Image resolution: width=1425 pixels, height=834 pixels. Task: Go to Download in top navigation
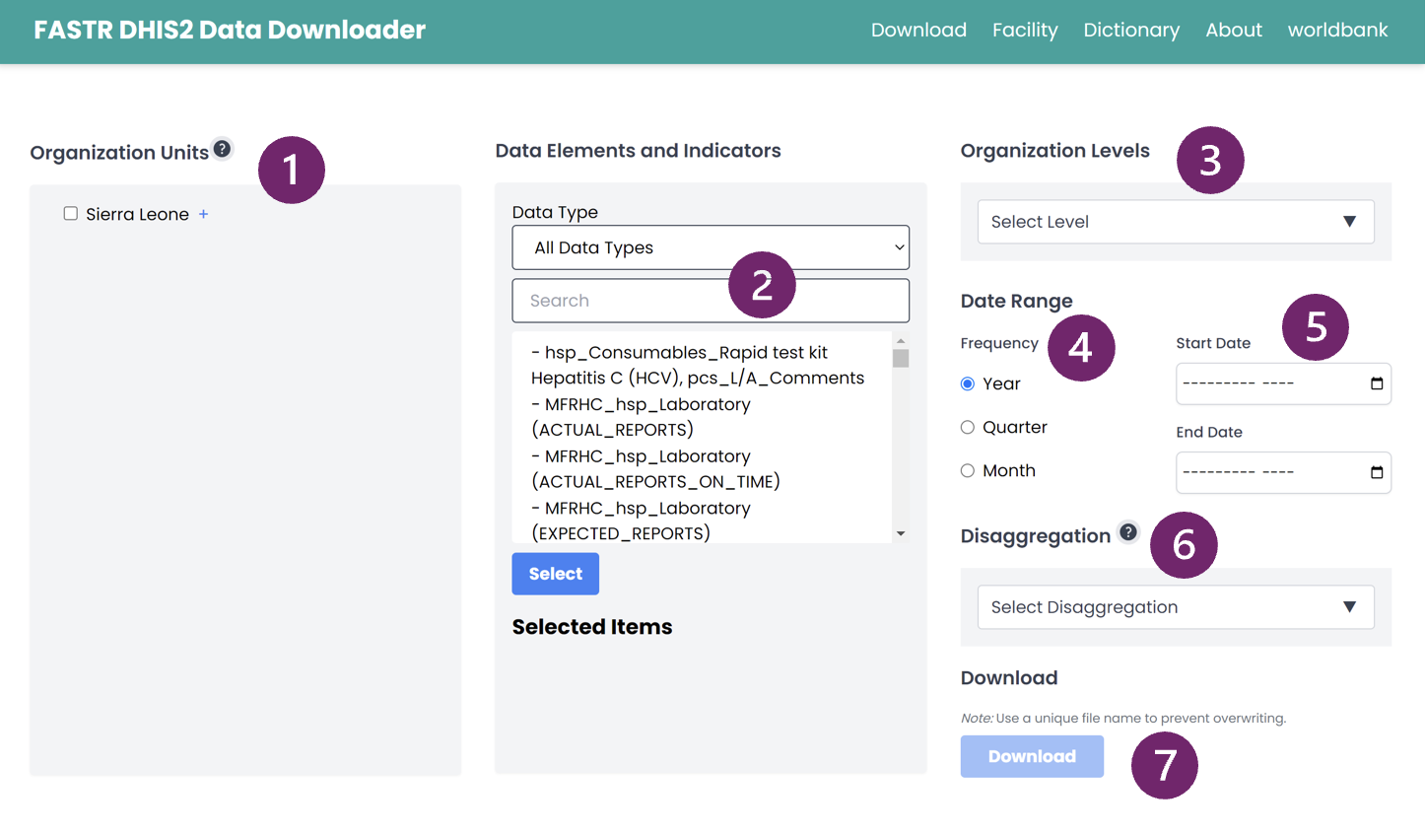pyautogui.click(x=918, y=30)
